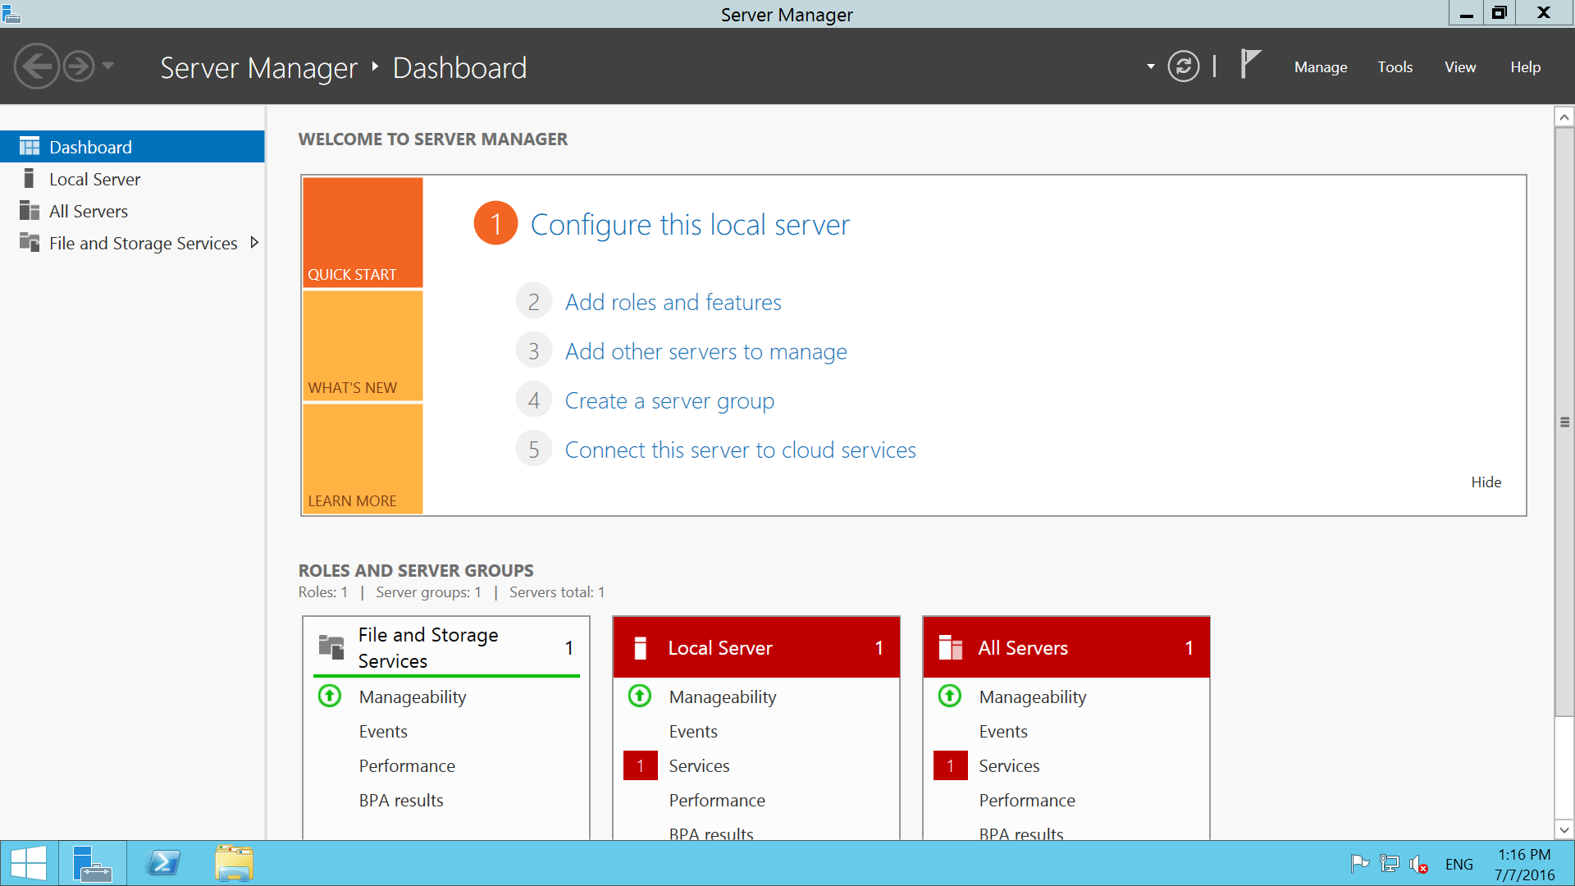Click the All Servers sidebar icon
The image size is (1575, 886).
coord(30,211)
